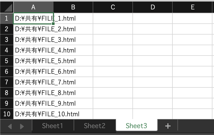Select column B header
Screen dimensions: 214x135
73,7
